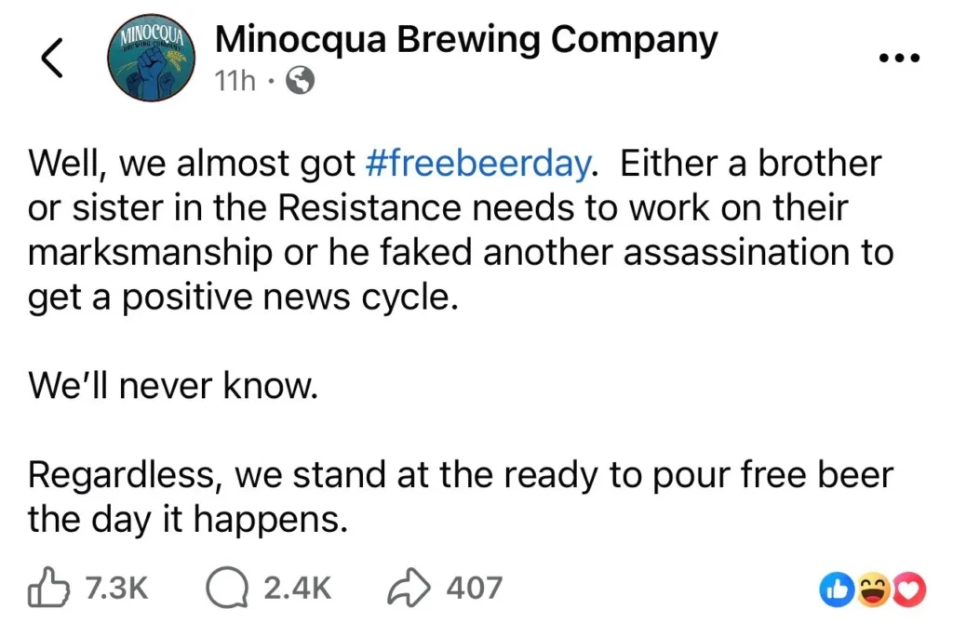View the 407 shares count
Viewport: 953px width, 623px height.
pos(474,588)
